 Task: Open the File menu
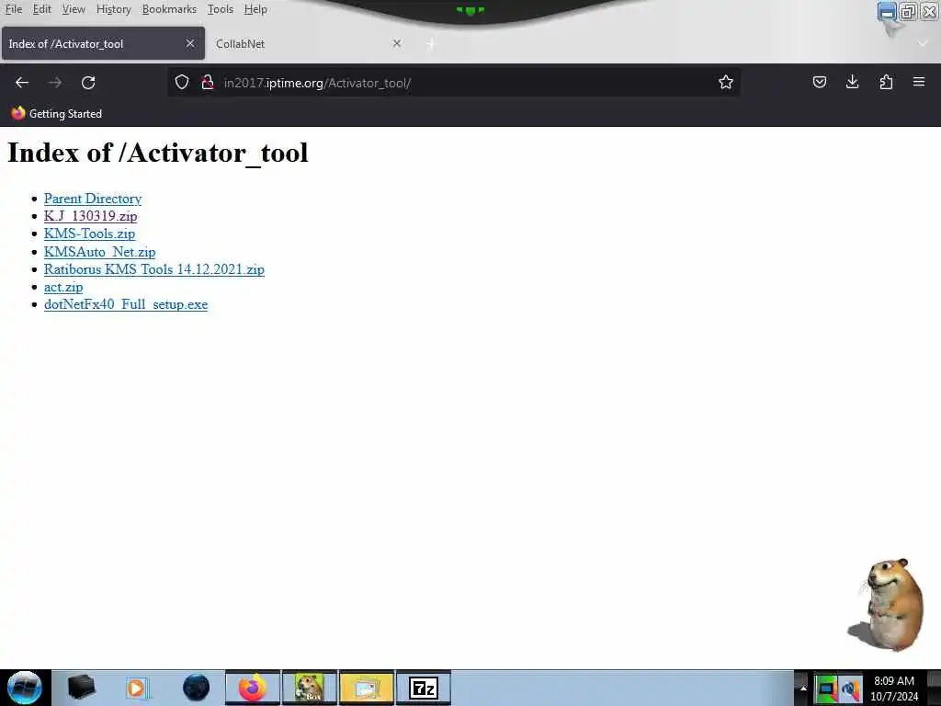click(13, 9)
